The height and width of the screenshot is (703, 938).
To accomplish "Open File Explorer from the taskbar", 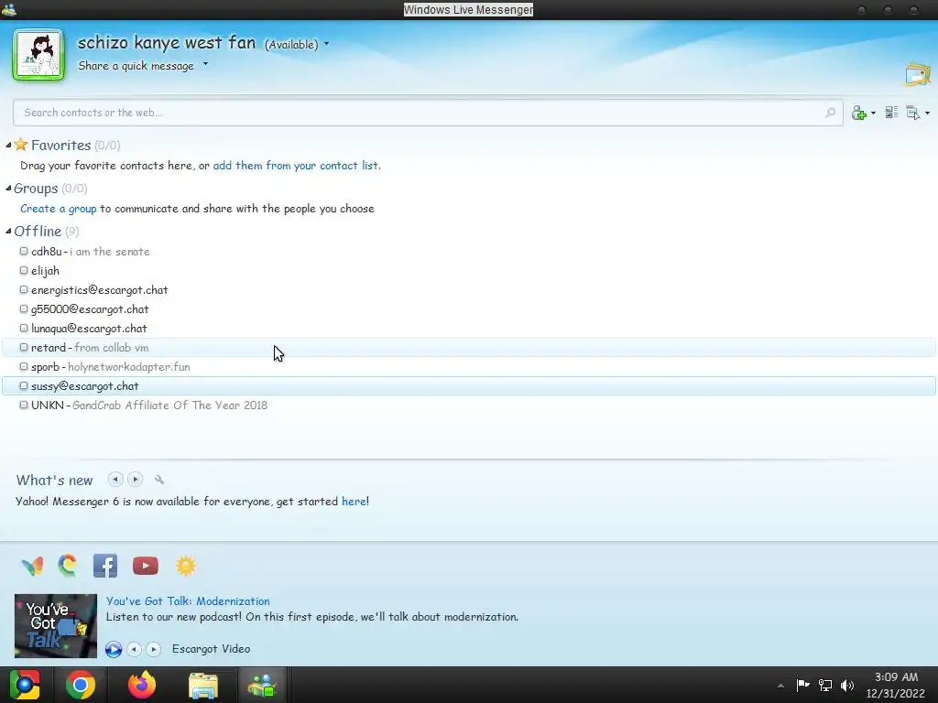I will tap(203, 686).
